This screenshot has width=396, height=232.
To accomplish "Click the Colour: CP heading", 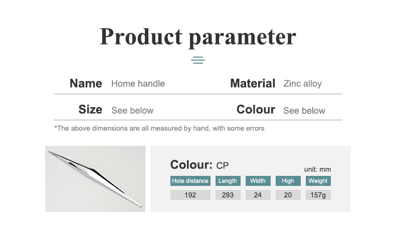I will coord(200,165).
